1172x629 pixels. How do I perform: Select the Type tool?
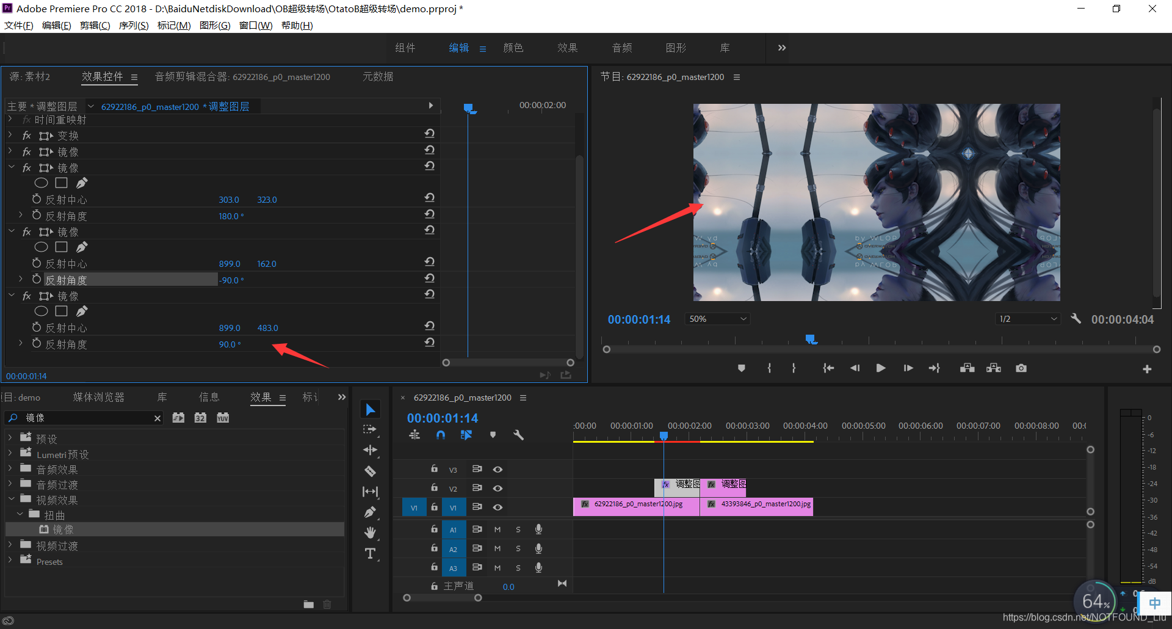click(x=370, y=553)
